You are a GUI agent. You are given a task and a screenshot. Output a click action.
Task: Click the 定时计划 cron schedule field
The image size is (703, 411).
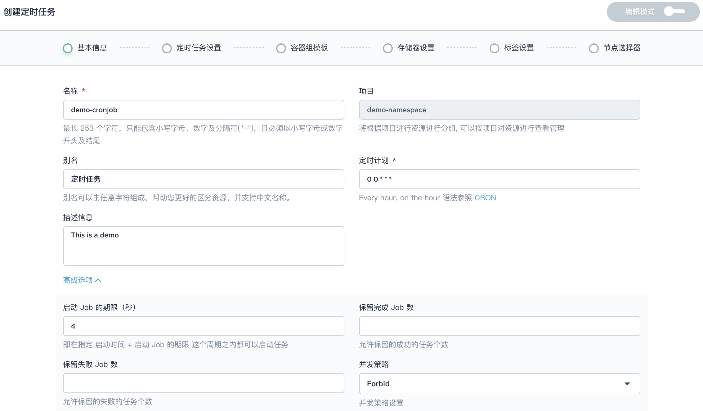point(500,179)
